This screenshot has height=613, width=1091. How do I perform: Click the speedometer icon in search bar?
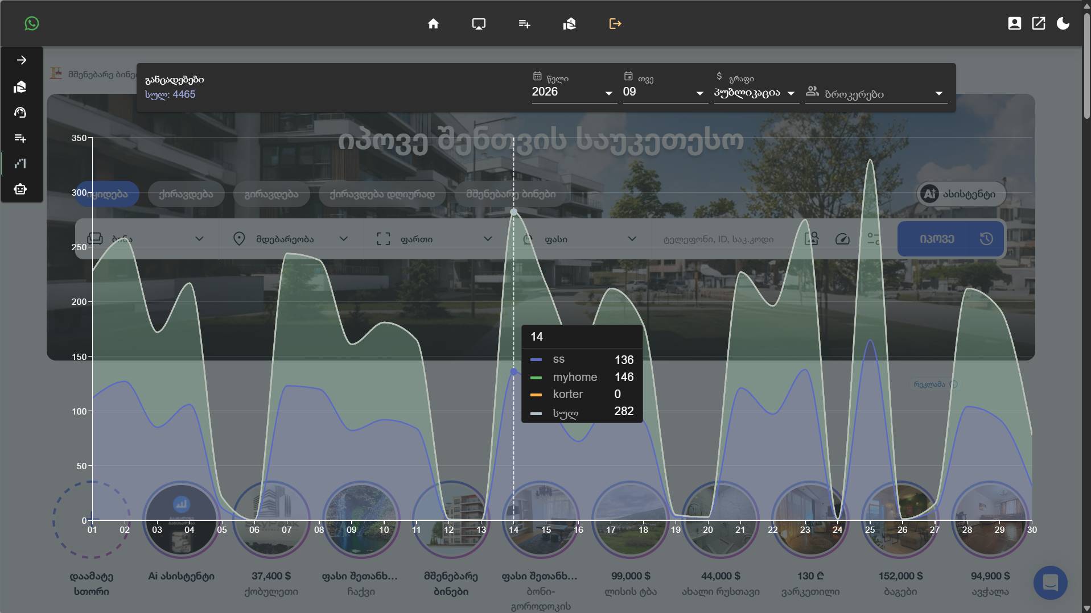click(842, 239)
